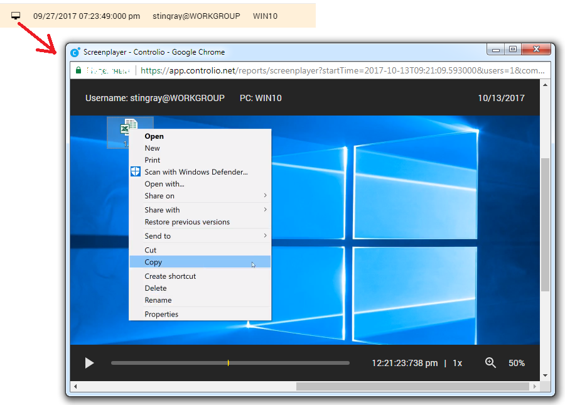
Task: Choose Cut in the context menu
Action: (x=151, y=250)
